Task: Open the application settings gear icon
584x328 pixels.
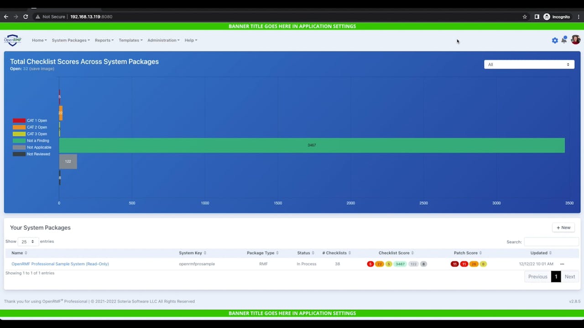Action: point(555,40)
